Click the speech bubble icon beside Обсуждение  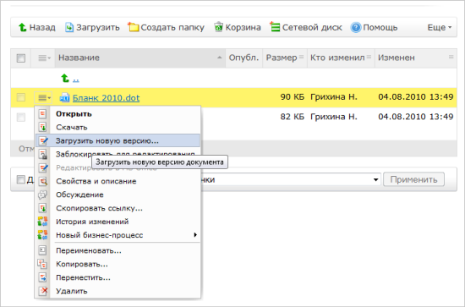(42, 195)
